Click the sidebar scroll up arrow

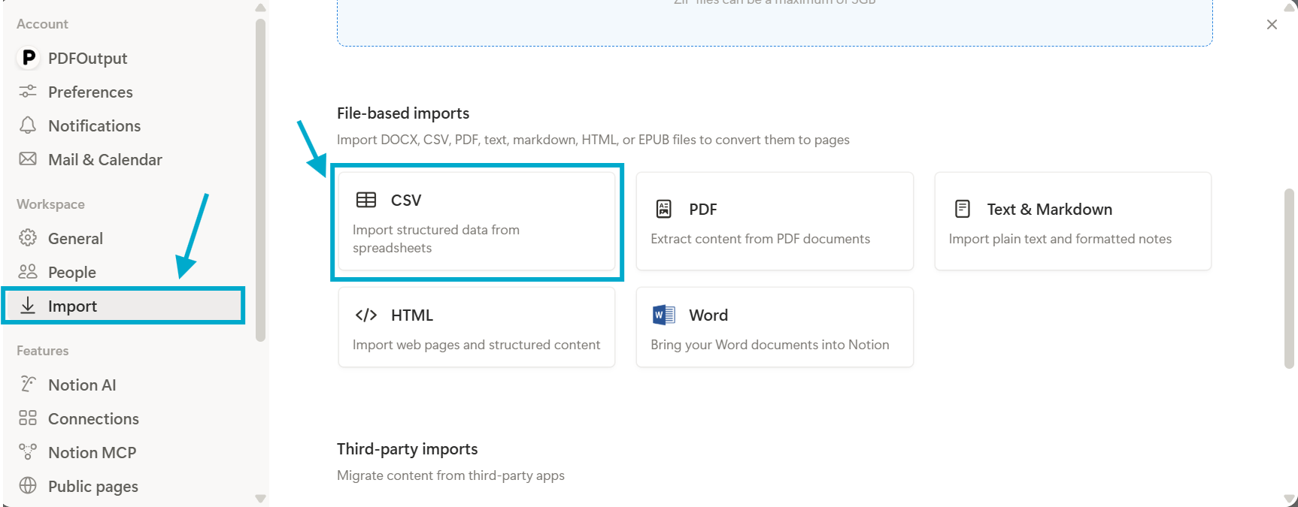click(261, 8)
